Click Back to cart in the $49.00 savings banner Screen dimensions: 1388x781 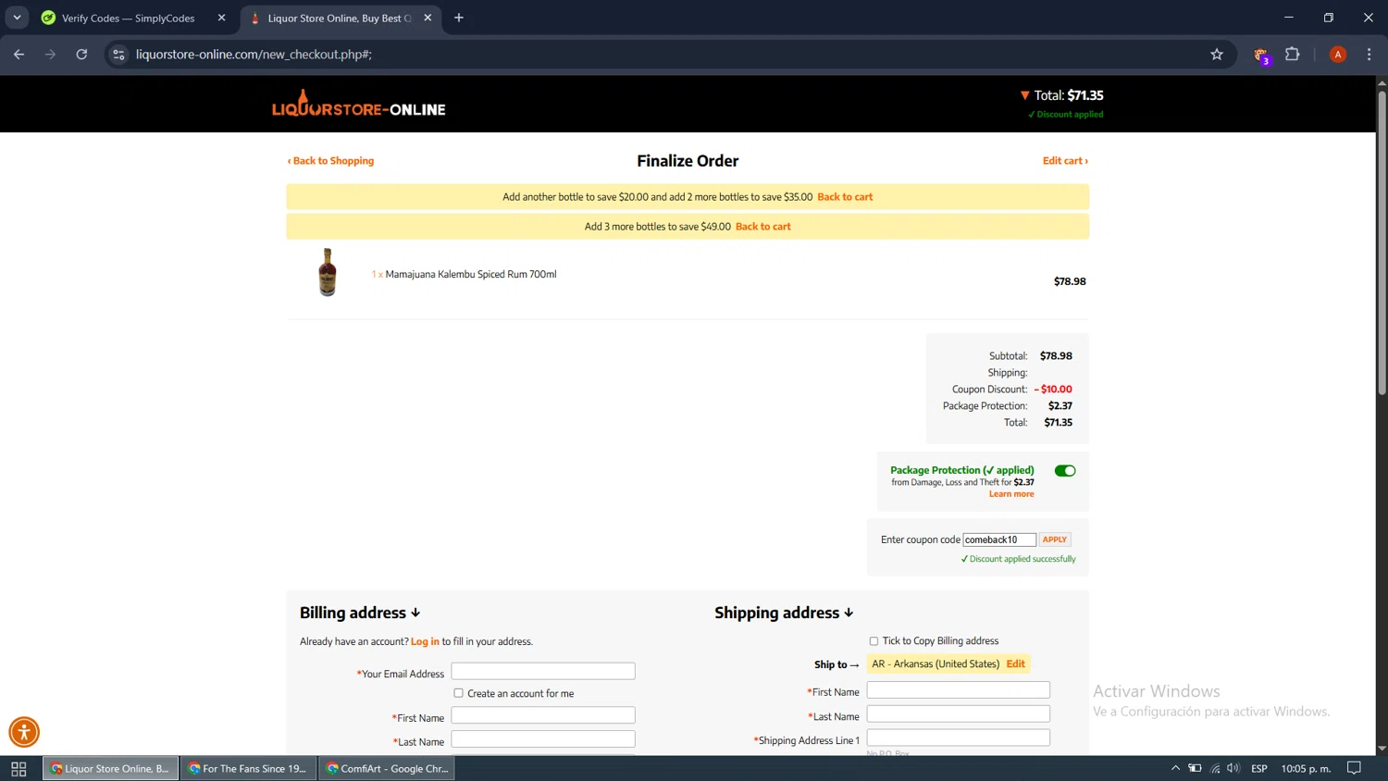point(763,227)
